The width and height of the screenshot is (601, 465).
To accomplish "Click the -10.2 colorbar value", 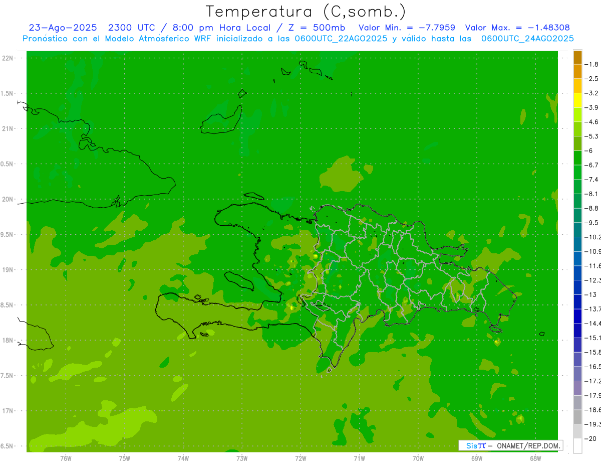I will [x=593, y=237].
